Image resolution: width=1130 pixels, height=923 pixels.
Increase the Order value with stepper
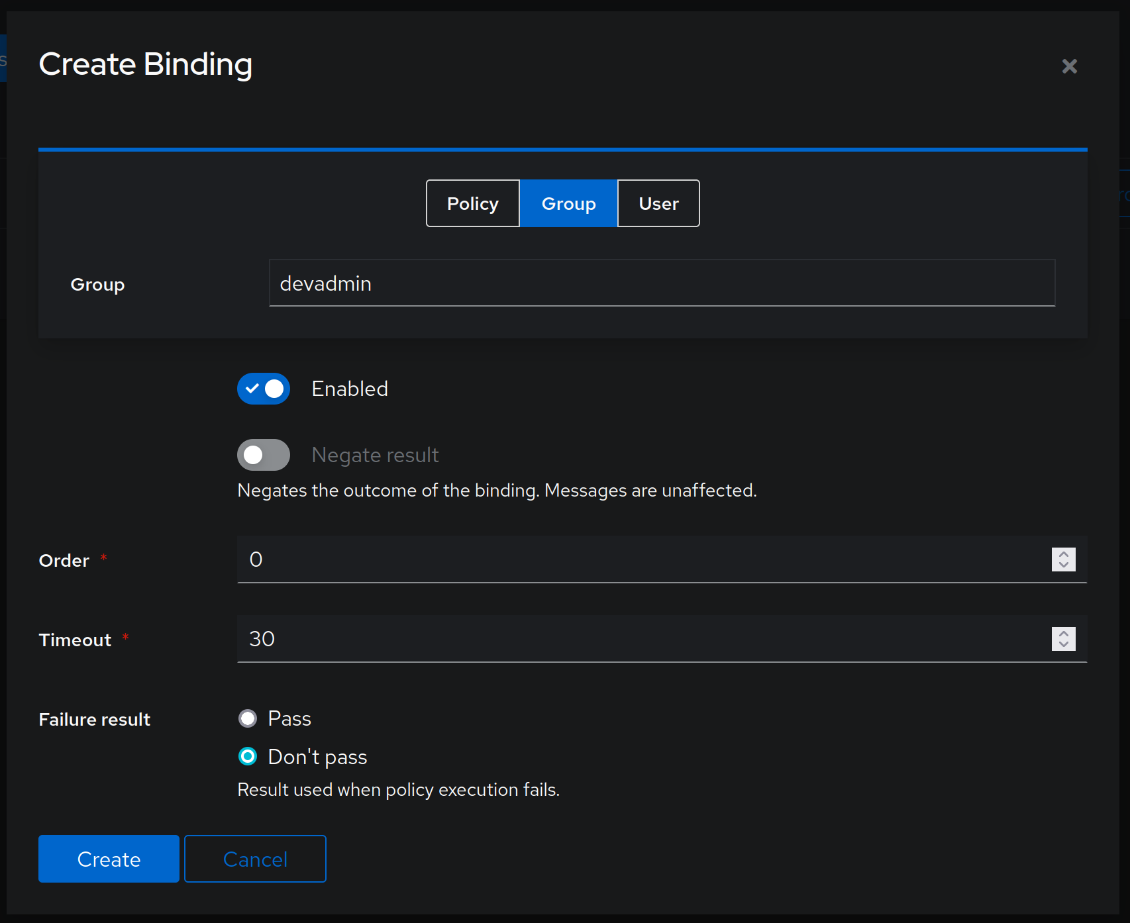point(1064,554)
